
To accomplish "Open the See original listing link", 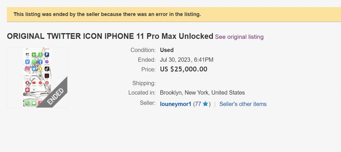I will 239,37.
